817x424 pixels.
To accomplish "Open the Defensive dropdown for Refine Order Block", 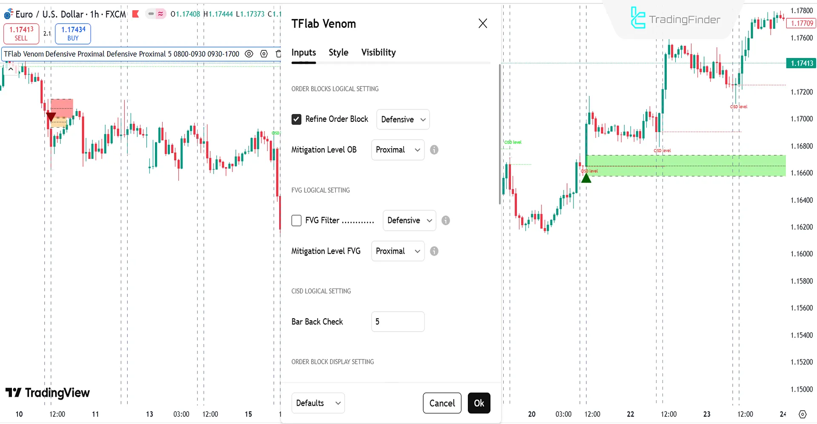I will [x=402, y=119].
